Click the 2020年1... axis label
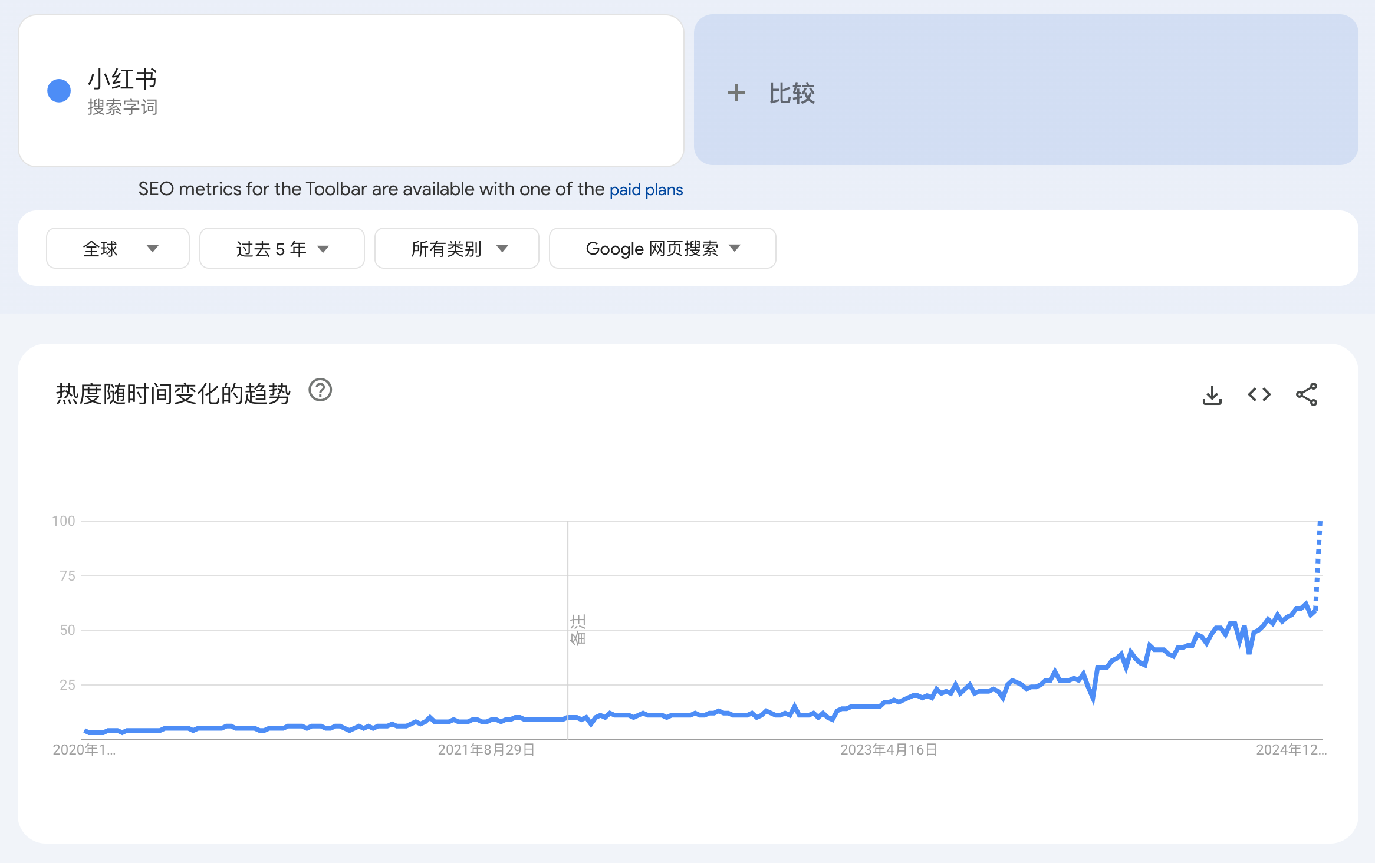The image size is (1375, 863). [x=84, y=750]
